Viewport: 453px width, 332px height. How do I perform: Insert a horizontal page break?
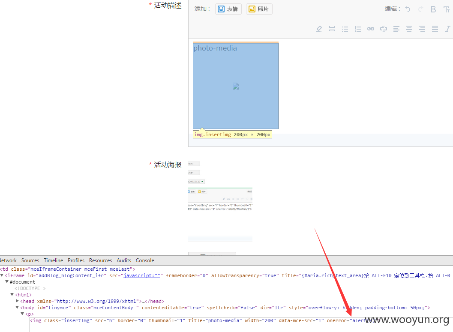pyautogui.click(x=332, y=29)
